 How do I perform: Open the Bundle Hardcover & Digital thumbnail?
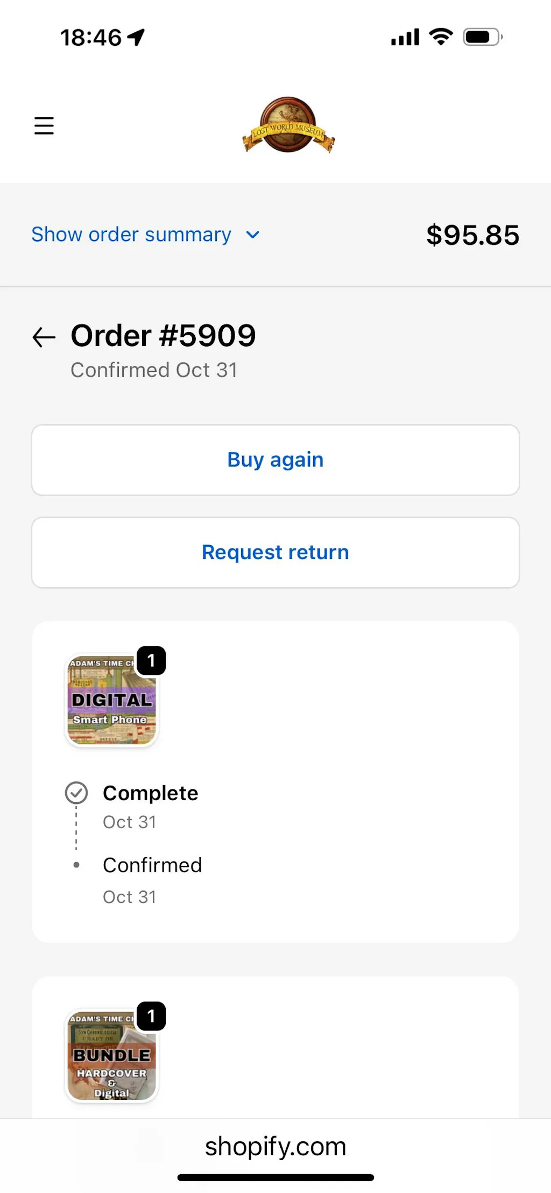click(111, 1056)
